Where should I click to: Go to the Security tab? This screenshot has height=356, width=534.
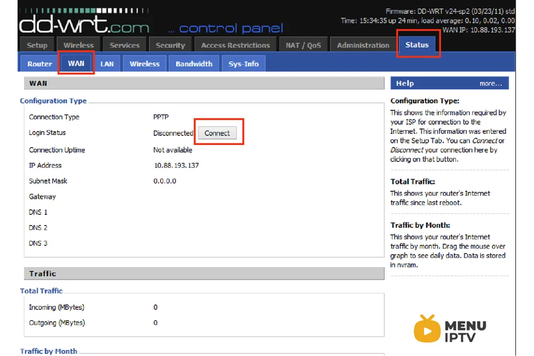click(x=170, y=45)
